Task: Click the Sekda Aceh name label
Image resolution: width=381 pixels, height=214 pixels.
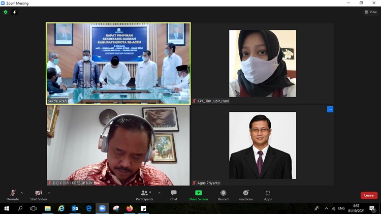Action: [57, 101]
